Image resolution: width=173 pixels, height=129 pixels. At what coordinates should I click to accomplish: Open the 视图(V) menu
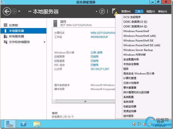(x=151, y=12)
